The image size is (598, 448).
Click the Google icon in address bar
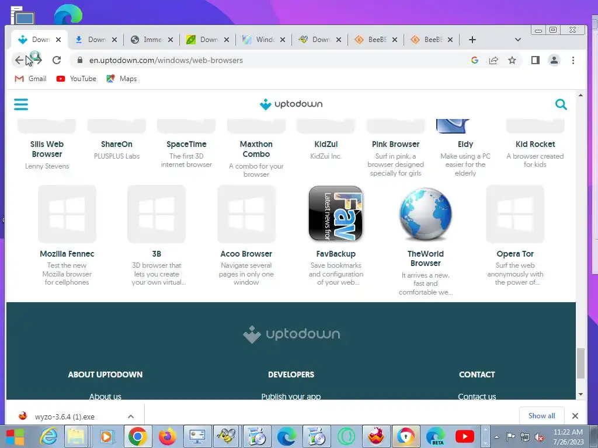[x=474, y=60]
